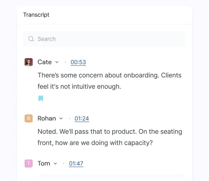The height and width of the screenshot is (181, 209).
Task: Click Rohan's message starting with Noted
Action: tap(110, 132)
